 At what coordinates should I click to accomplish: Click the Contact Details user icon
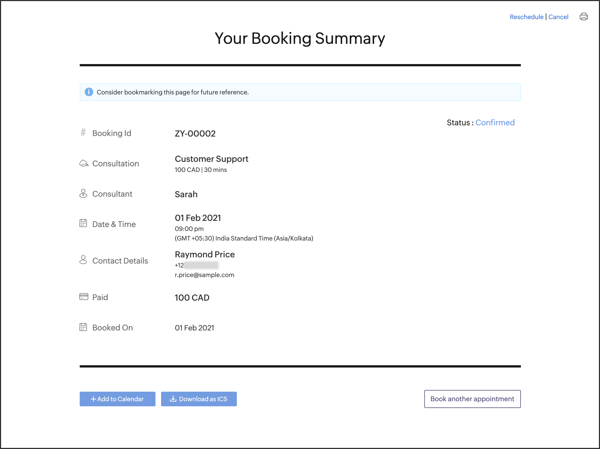(83, 260)
